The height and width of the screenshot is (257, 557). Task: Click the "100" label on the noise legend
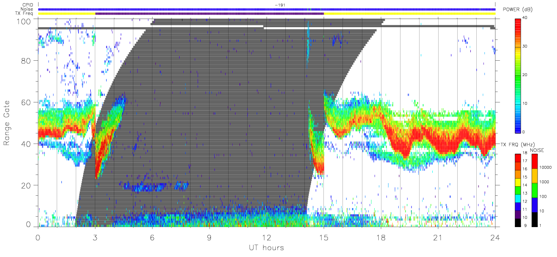click(x=543, y=196)
